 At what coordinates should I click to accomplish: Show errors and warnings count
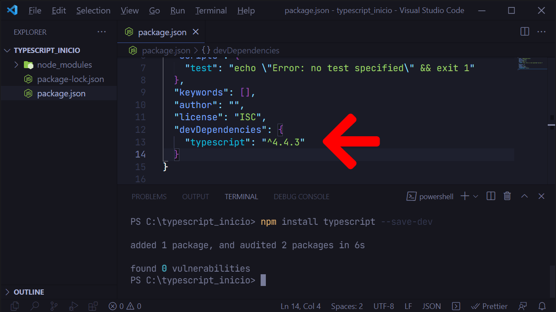pos(125,306)
